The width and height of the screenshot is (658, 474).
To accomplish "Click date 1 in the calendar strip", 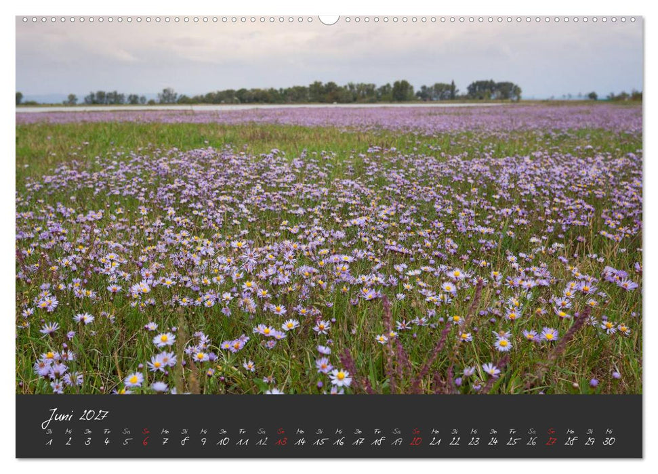I will 49,441.
